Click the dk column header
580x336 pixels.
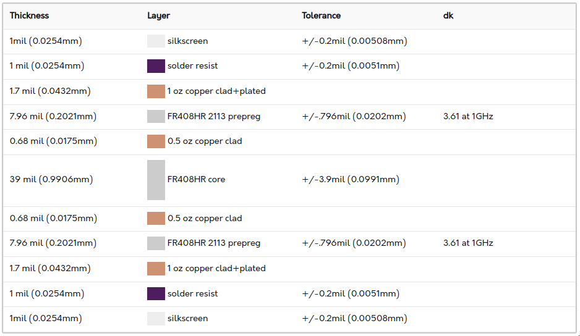(448, 15)
